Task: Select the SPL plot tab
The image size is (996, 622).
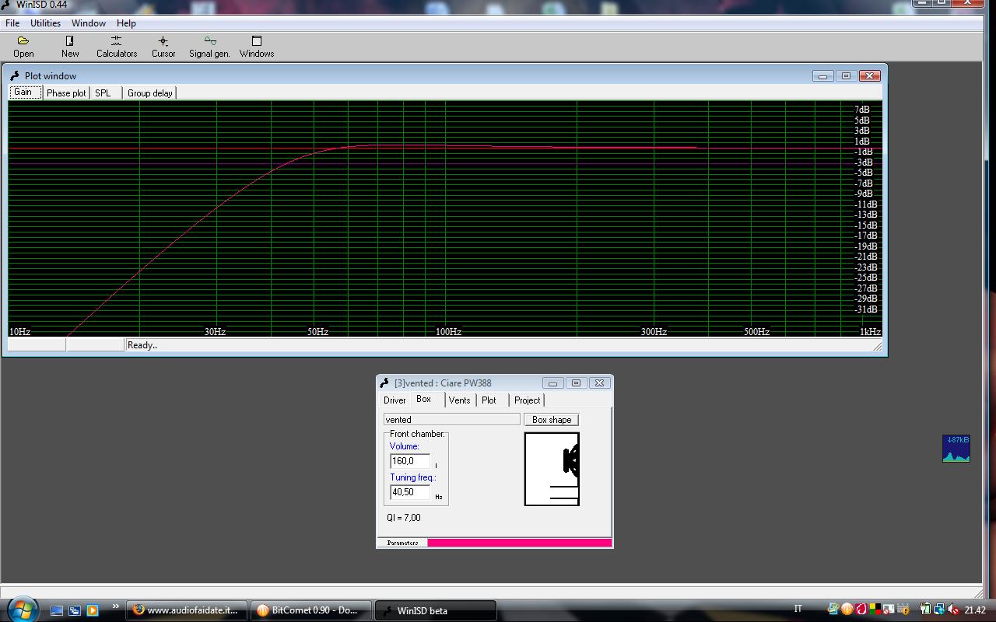Action: pyautogui.click(x=103, y=93)
